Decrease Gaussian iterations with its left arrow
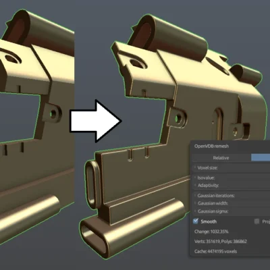The image size is (270, 270). click(194, 195)
